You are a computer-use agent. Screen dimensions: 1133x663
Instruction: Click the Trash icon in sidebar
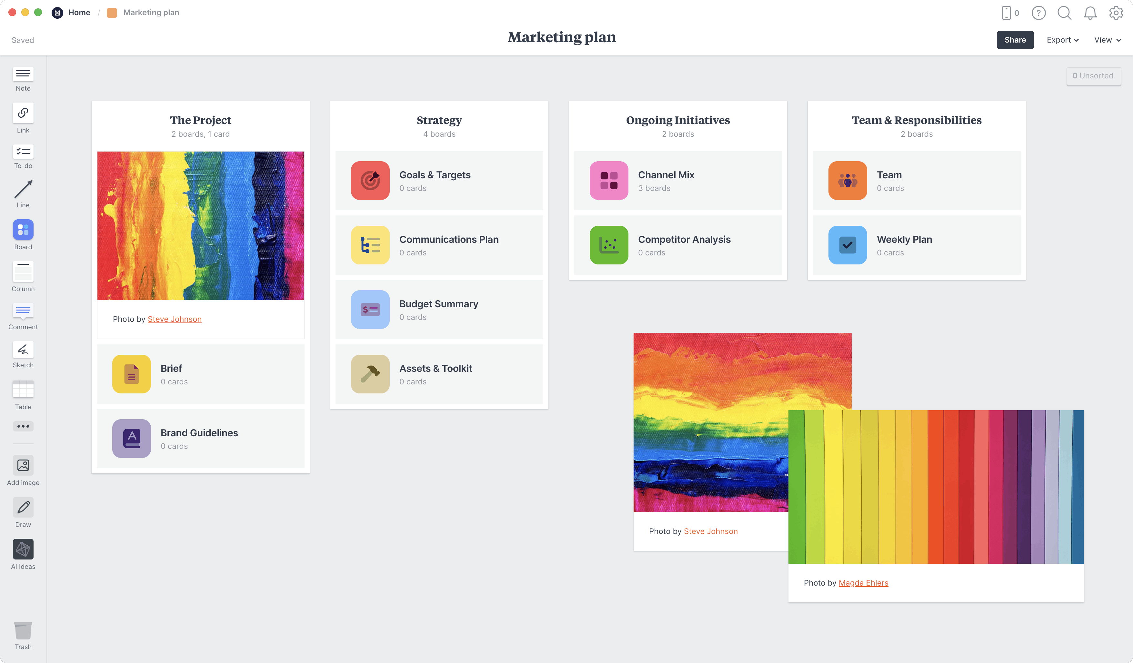click(x=23, y=631)
